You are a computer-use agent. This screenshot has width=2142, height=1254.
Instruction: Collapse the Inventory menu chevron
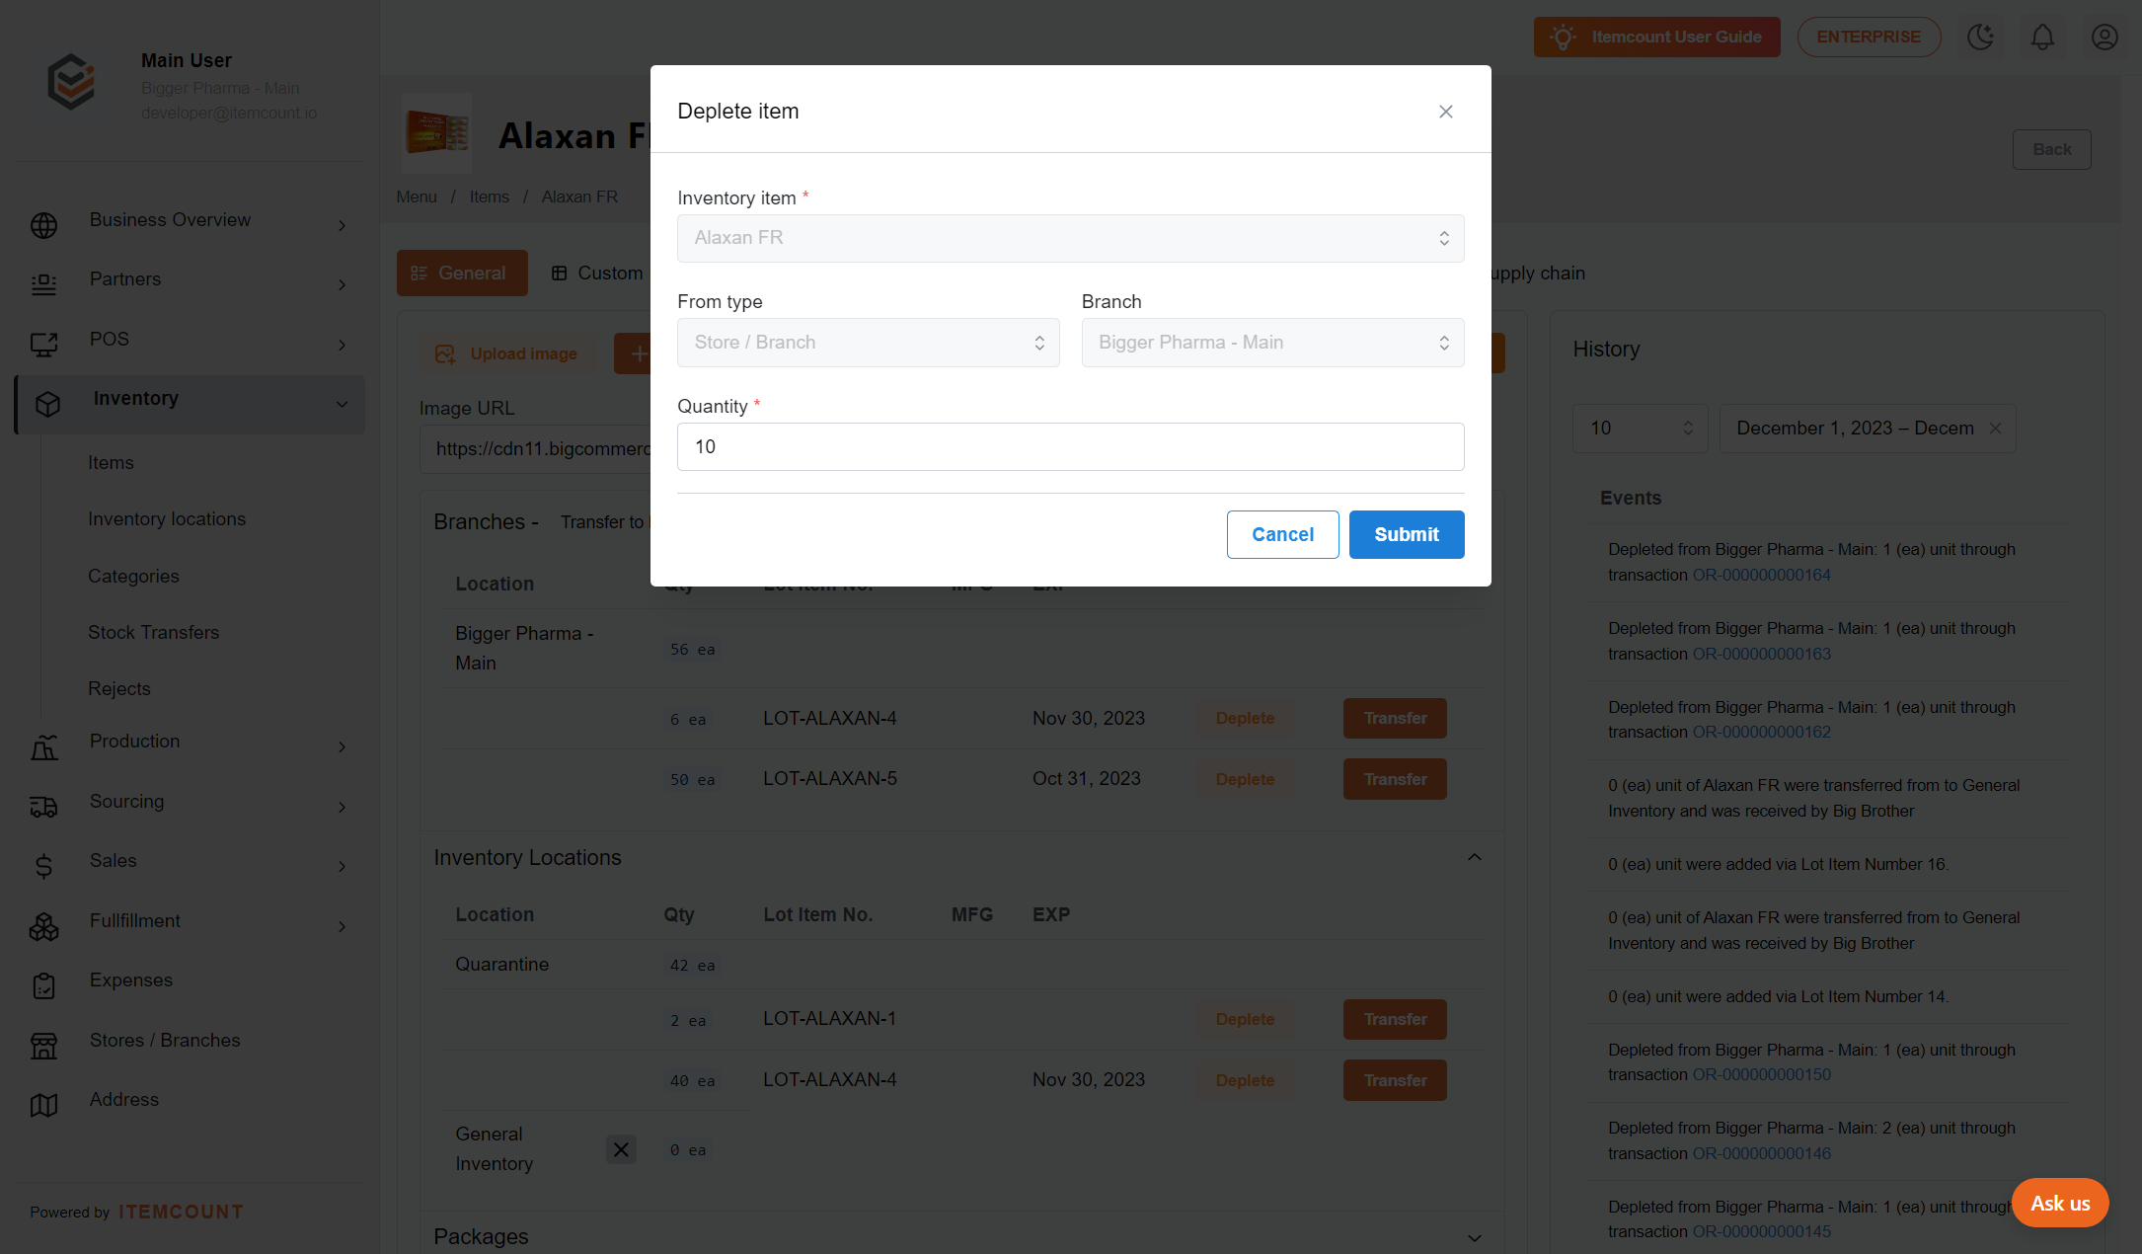(x=342, y=404)
